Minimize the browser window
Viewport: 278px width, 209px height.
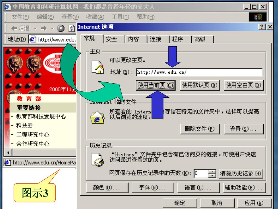click(247, 7)
